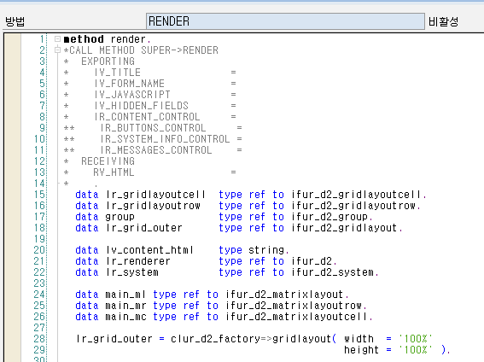Click variable 'lr_system' on line 22
The width and height of the screenshot is (484, 362).
[x=131, y=272]
